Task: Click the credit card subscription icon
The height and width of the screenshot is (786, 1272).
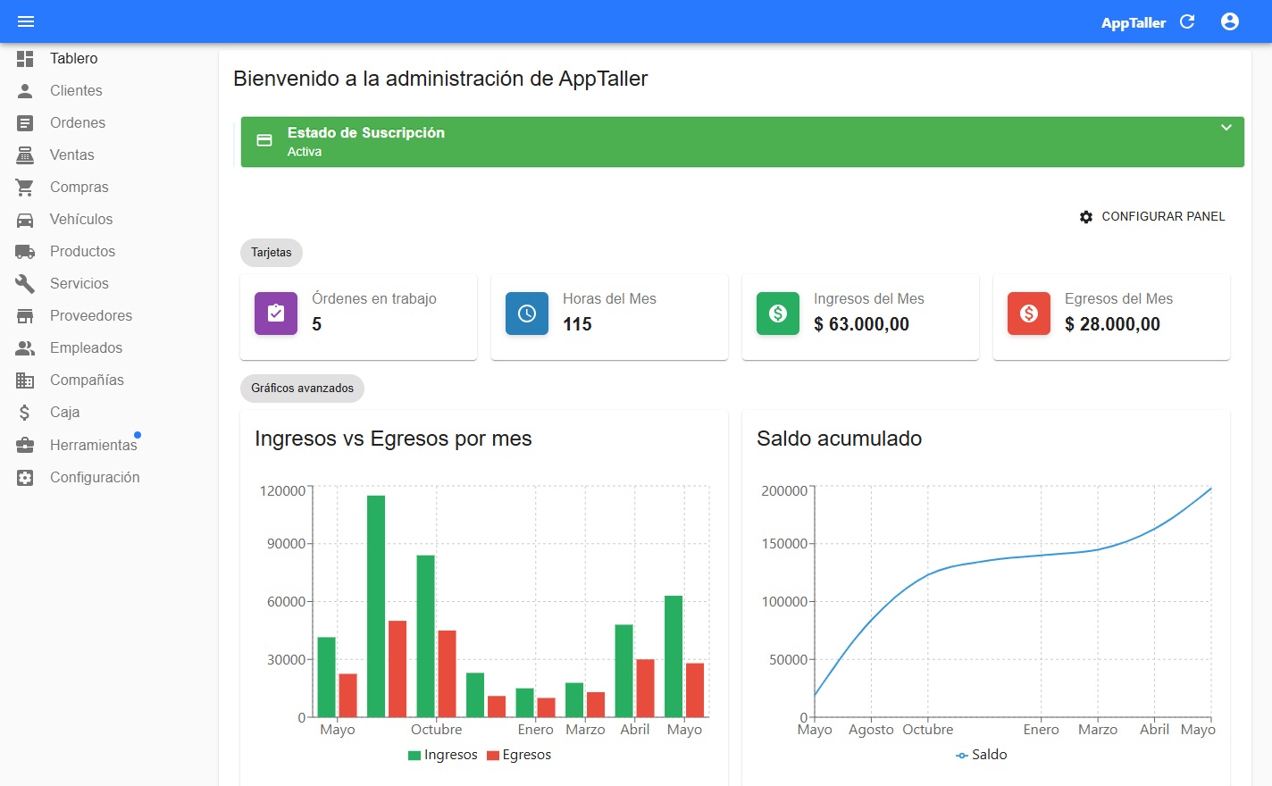Action: 264,140
